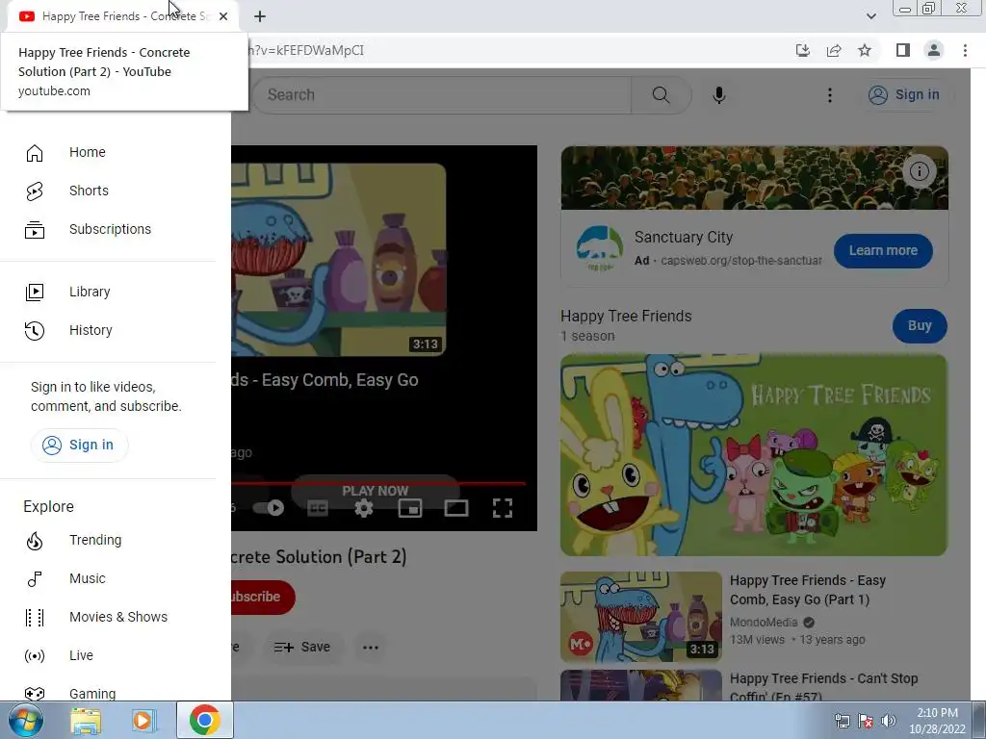The width and height of the screenshot is (986, 739).
Task: Toggle autoplay switch in player
Action: coord(270,508)
